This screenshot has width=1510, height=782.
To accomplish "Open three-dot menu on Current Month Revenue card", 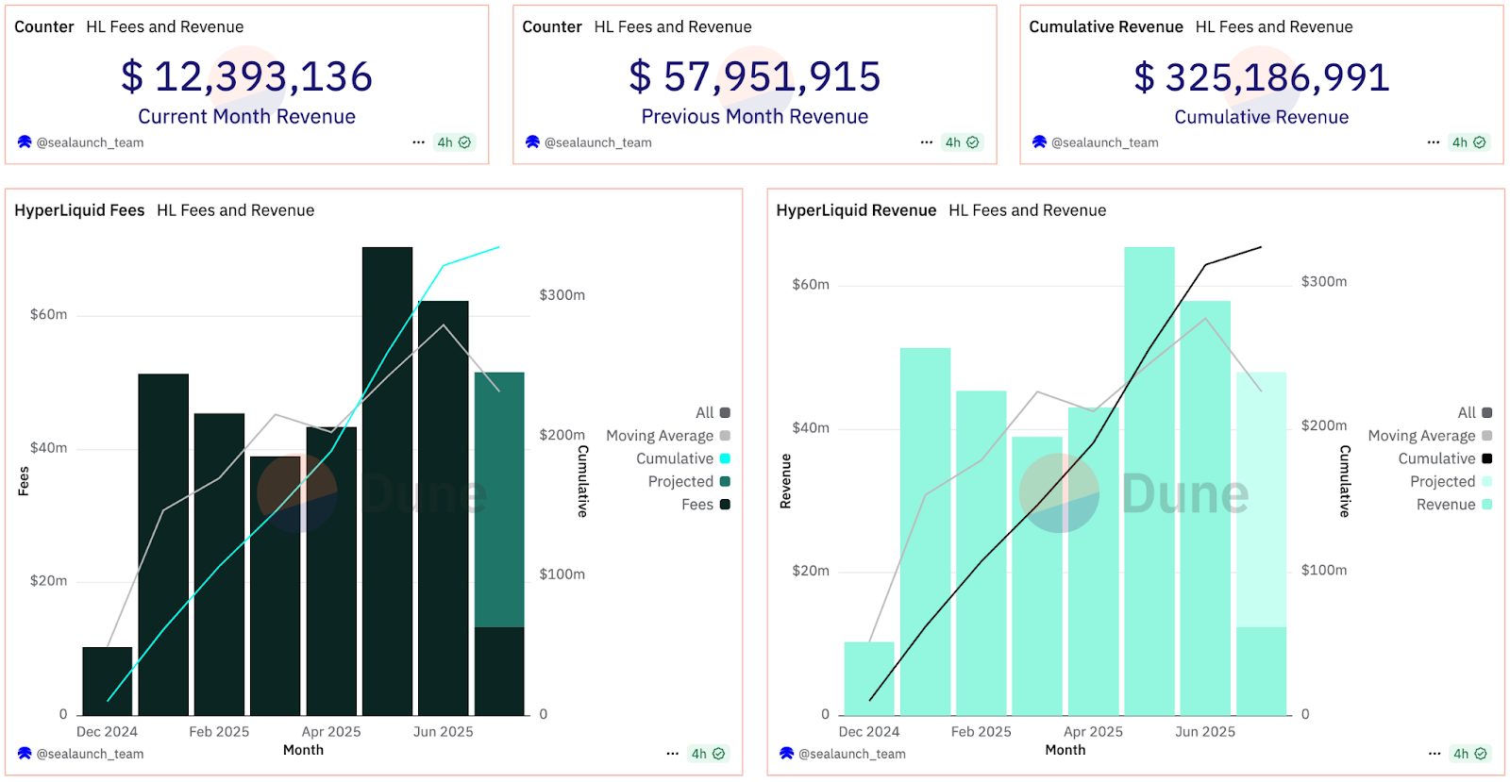I will coord(419,142).
